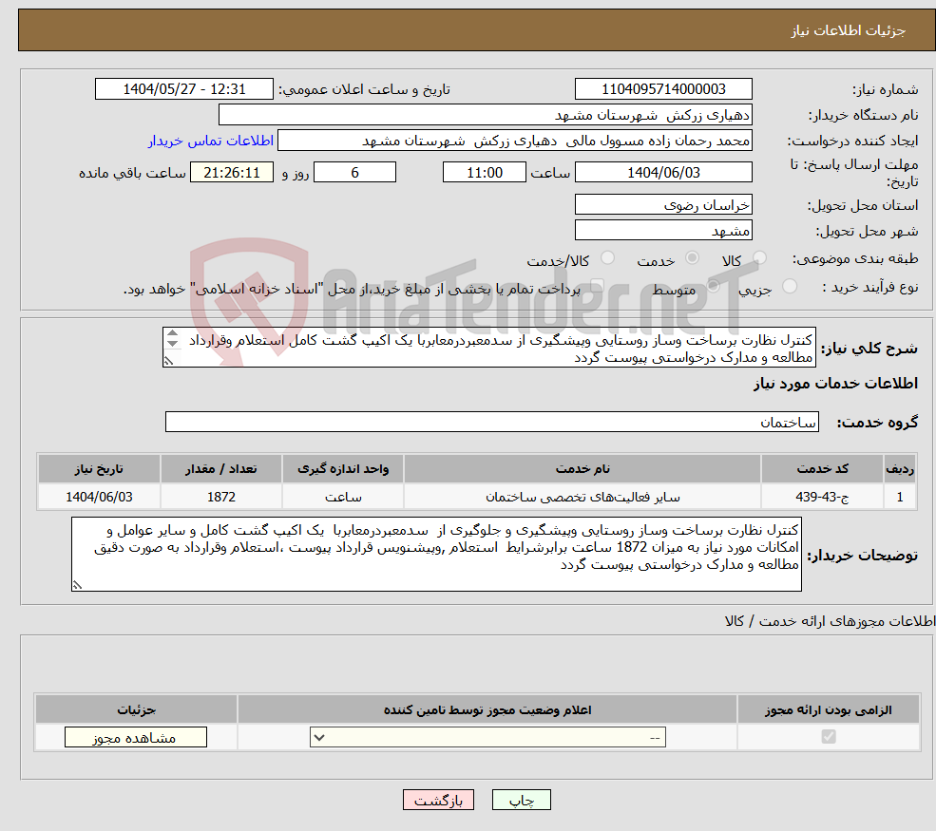Click the service group field ساختمان
The image size is (936, 831).
pyautogui.click(x=492, y=422)
